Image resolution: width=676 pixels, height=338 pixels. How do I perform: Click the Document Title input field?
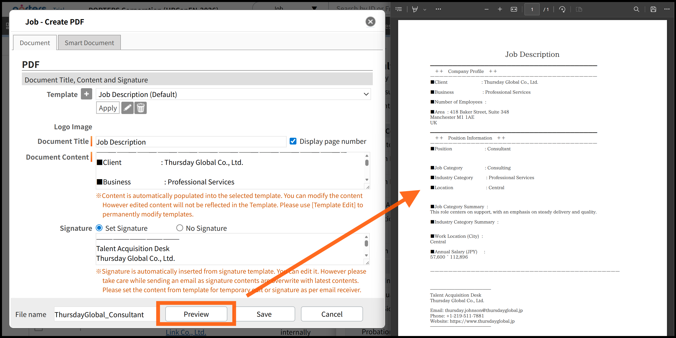[x=191, y=142]
